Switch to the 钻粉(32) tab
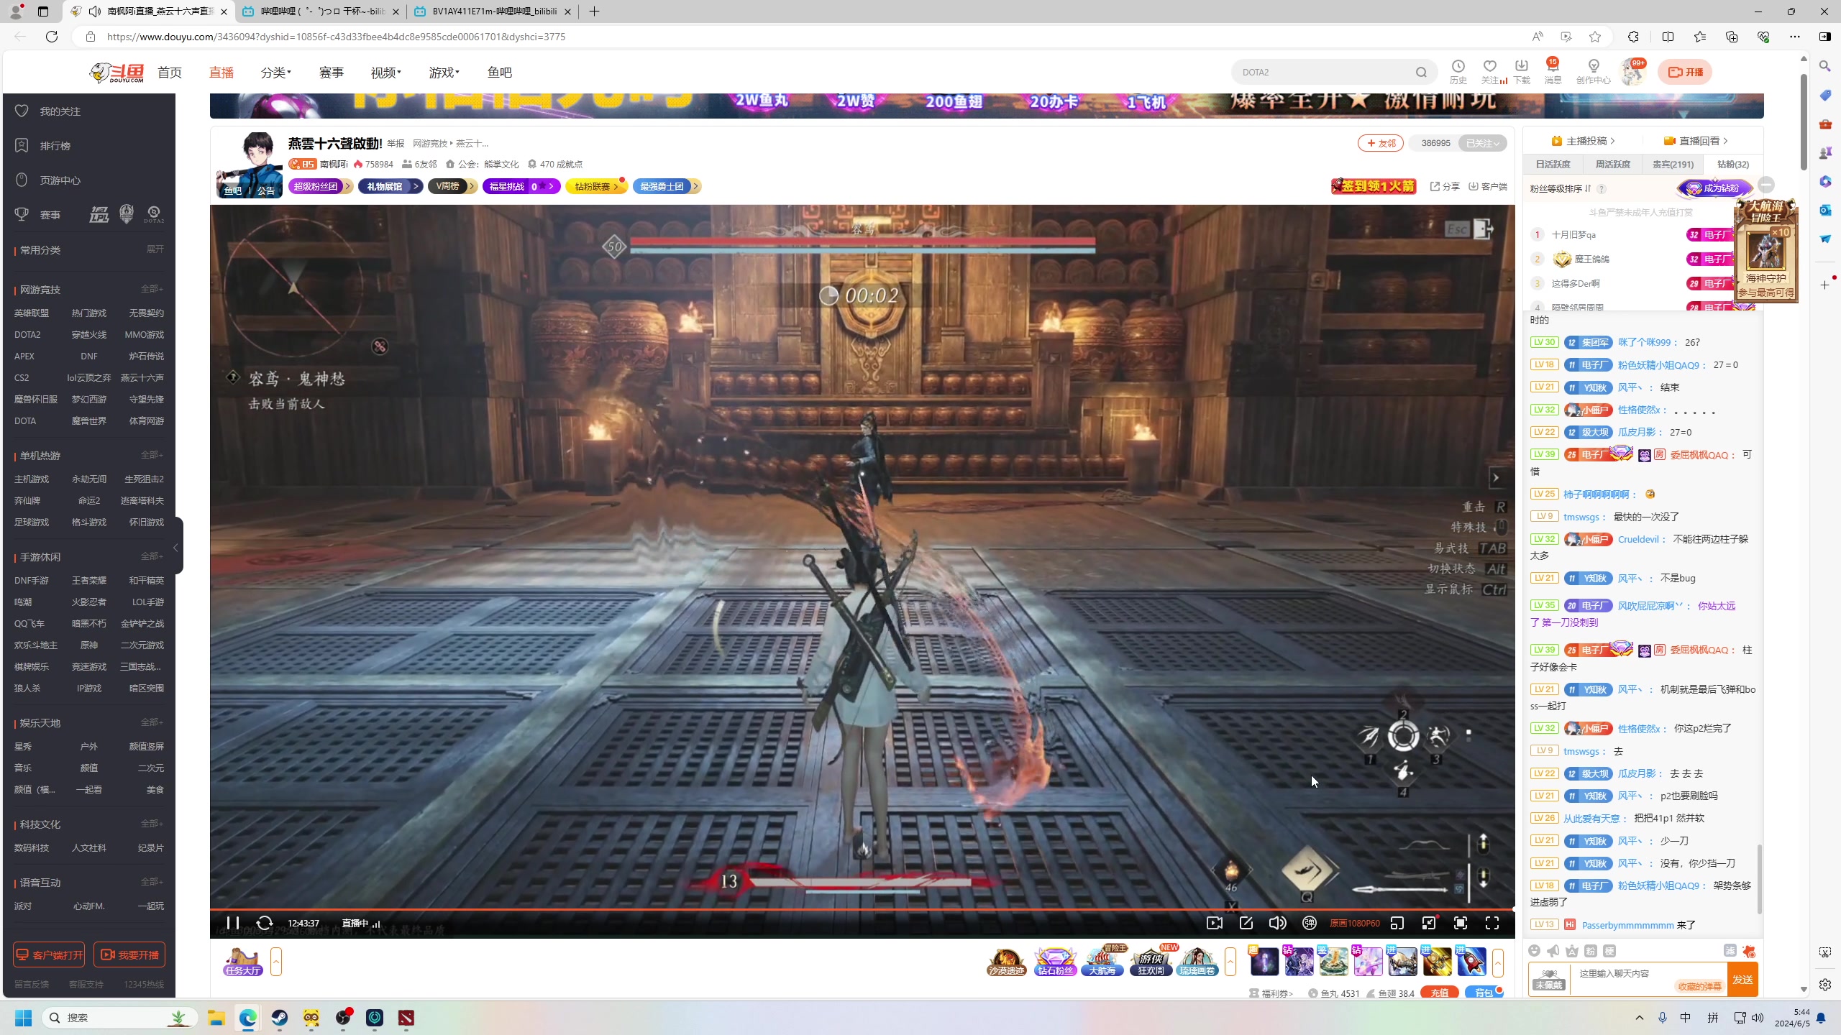This screenshot has width=1841, height=1035. click(x=1733, y=164)
